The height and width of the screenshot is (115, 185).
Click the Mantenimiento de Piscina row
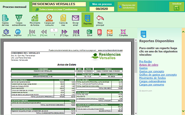(x=43, y=93)
